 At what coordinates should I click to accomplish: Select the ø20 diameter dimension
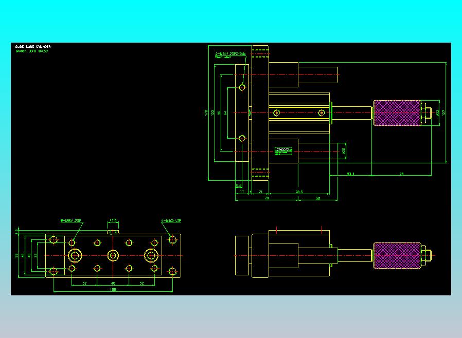tap(343, 151)
